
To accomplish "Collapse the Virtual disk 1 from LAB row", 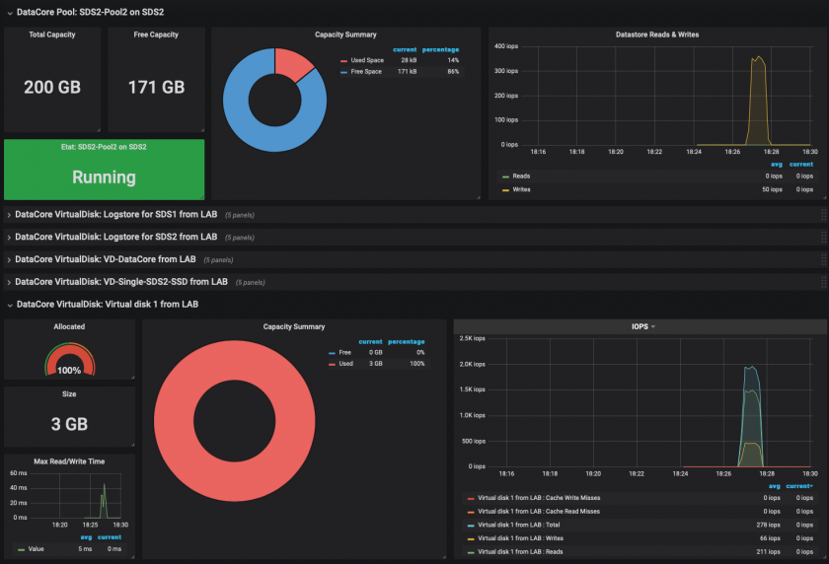I will pos(108,304).
